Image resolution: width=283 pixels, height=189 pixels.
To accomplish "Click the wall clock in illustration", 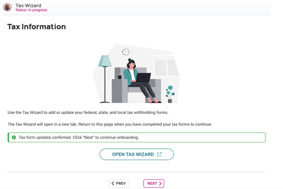I will tap(126, 52).
